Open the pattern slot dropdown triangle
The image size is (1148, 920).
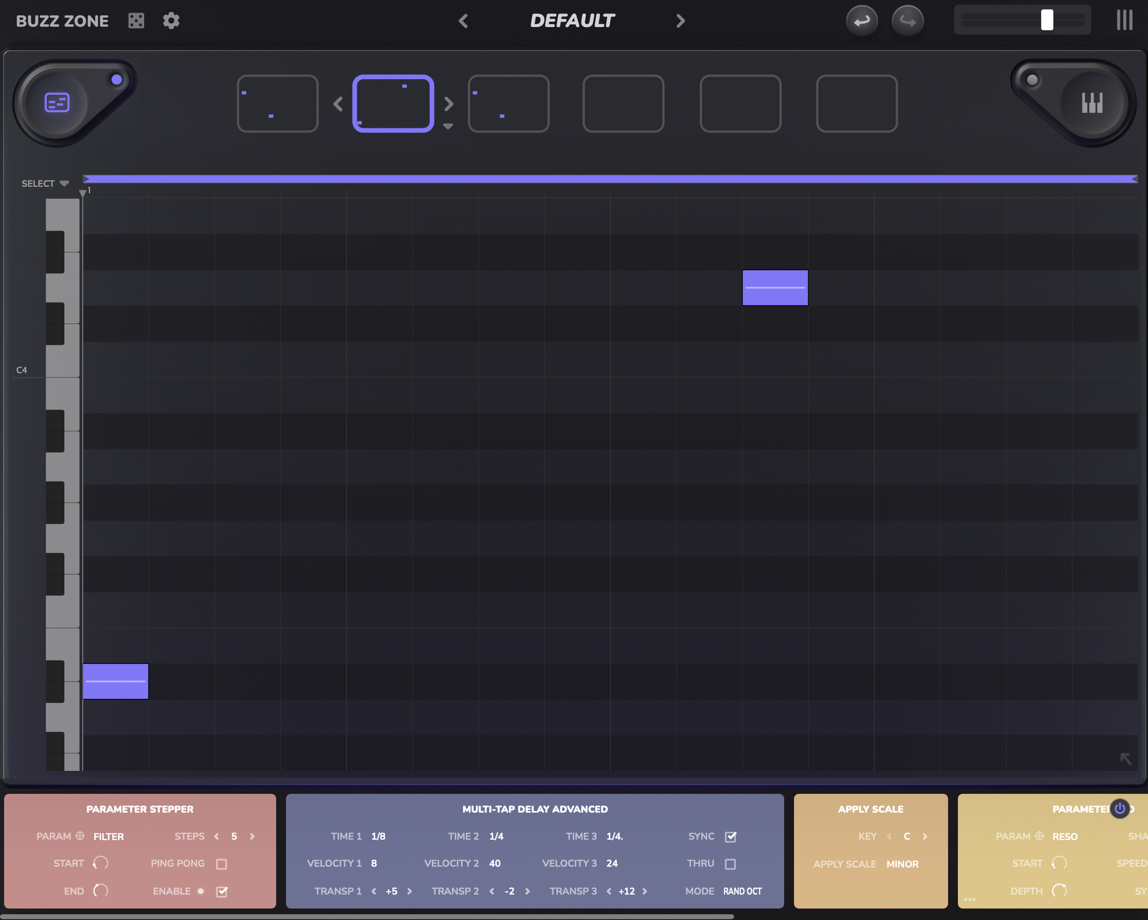tap(448, 126)
